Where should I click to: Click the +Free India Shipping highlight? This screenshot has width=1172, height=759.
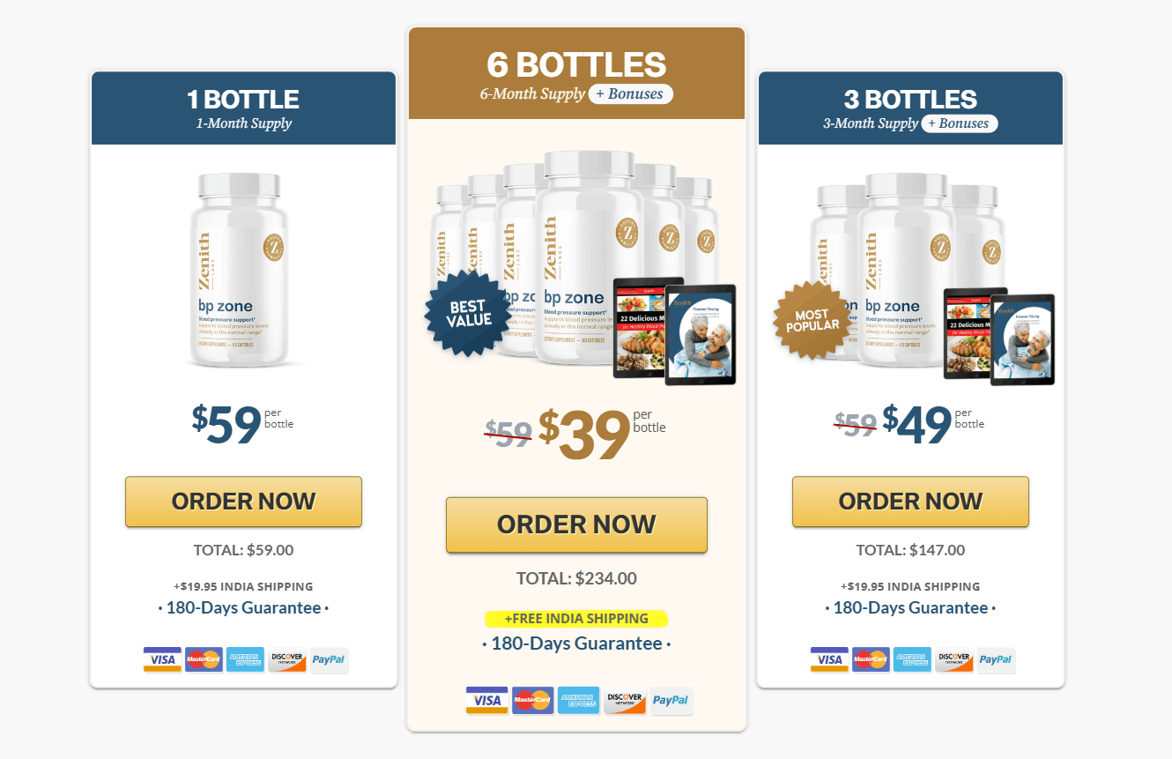576,619
